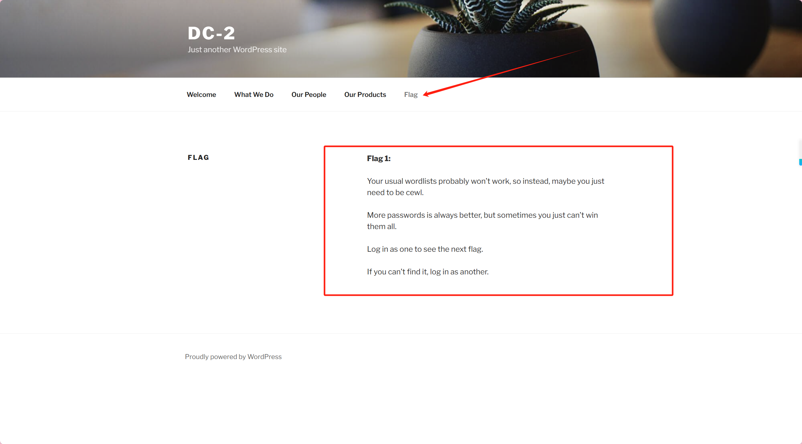Select Our Products in the navigation
Image resolution: width=802 pixels, height=444 pixels.
point(365,94)
